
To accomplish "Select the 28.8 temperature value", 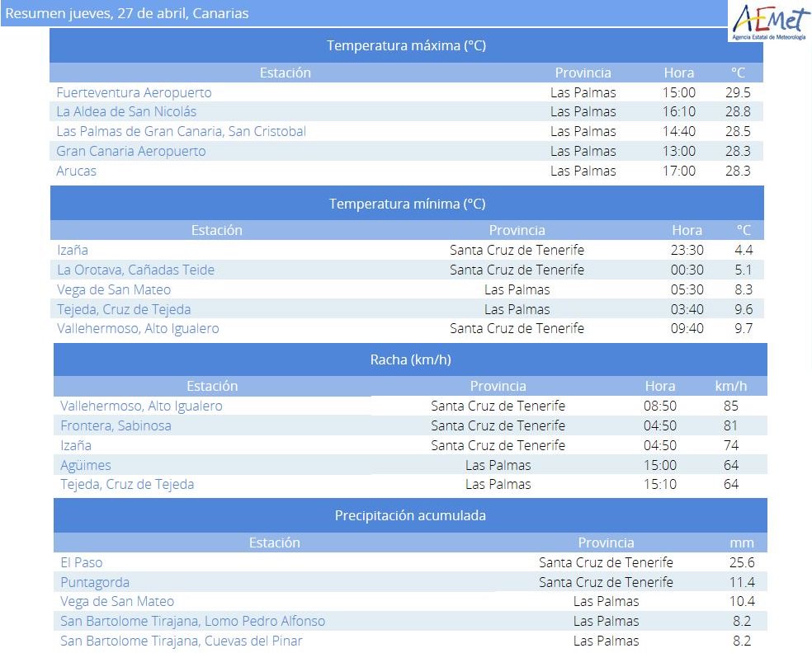I will (738, 112).
